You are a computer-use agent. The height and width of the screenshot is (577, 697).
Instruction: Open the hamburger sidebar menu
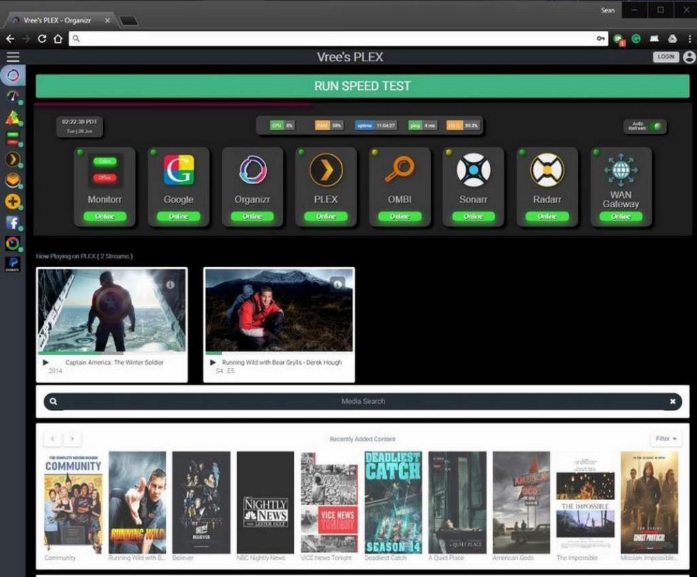click(x=13, y=57)
